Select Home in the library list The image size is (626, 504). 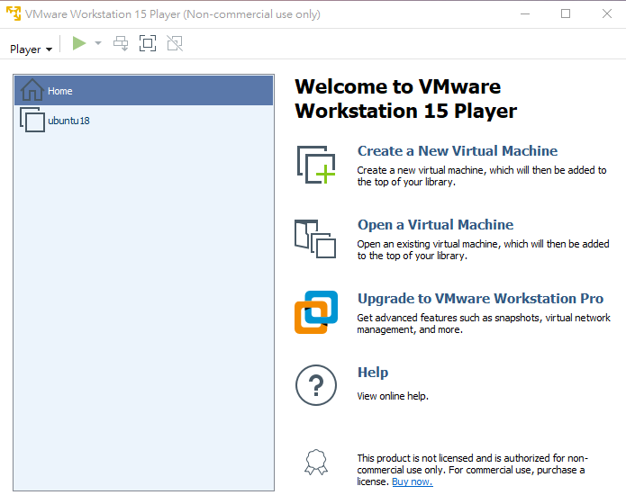click(x=144, y=91)
